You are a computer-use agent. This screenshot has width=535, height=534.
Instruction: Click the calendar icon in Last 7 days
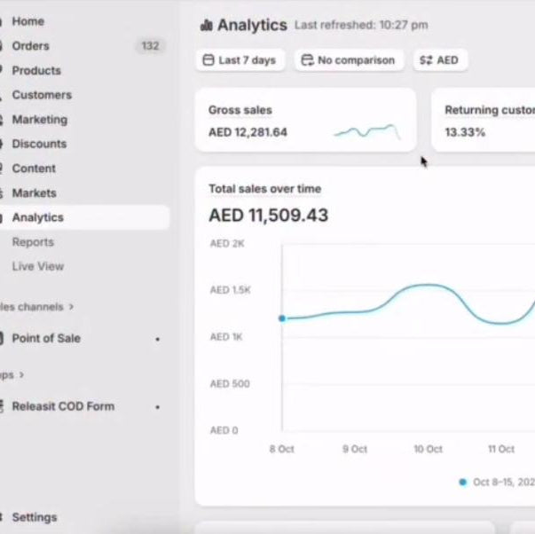(x=208, y=60)
